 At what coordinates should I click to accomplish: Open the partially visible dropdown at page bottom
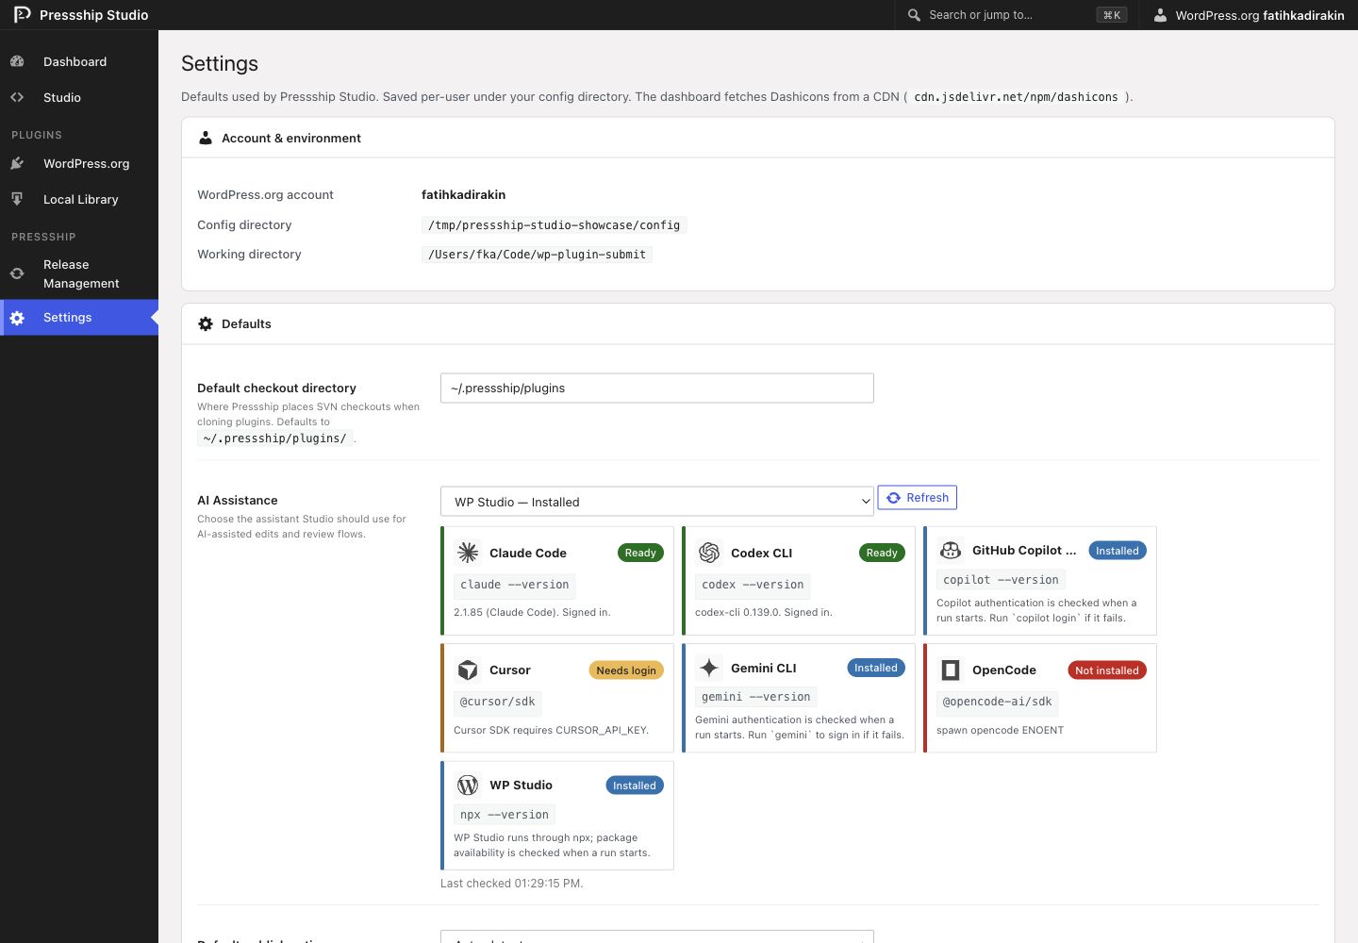coord(657,936)
